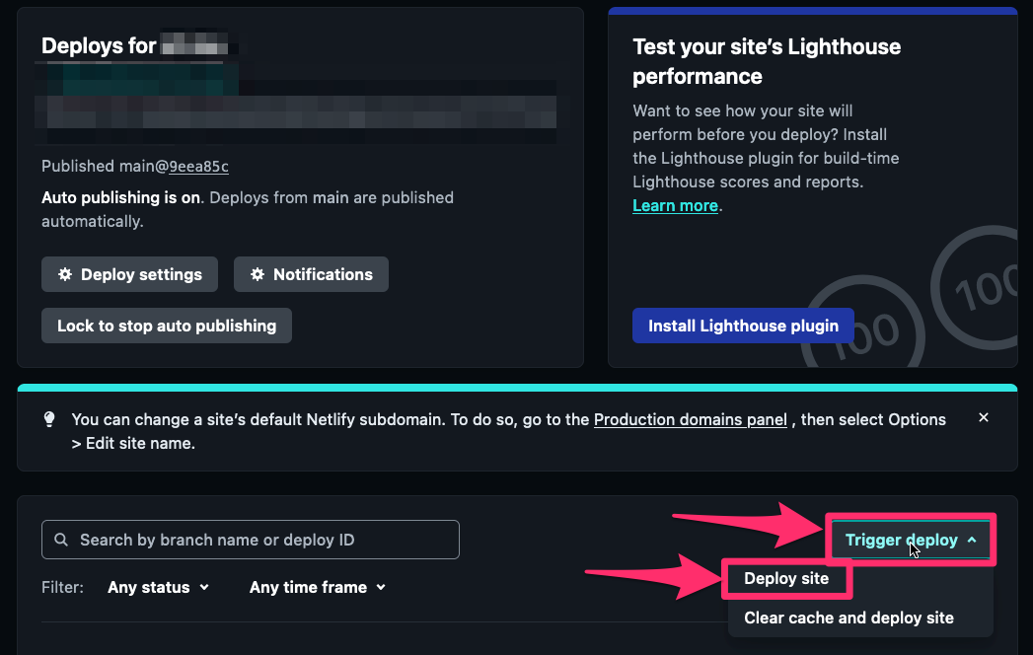Image resolution: width=1033 pixels, height=655 pixels.
Task: Choose Clear cache and deploy site
Action: pos(849,618)
